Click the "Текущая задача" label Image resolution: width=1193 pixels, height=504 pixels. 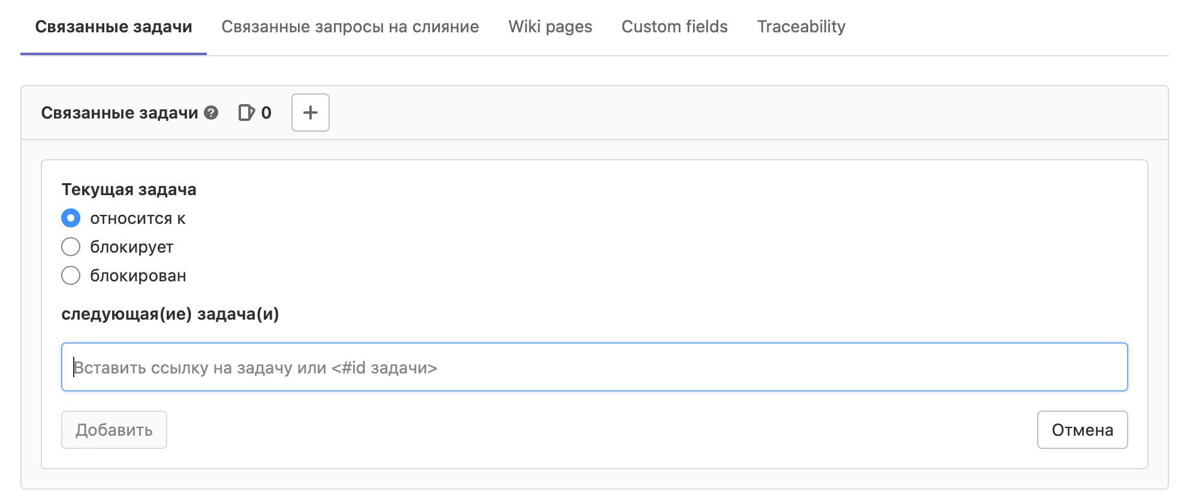pyautogui.click(x=129, y=190)
